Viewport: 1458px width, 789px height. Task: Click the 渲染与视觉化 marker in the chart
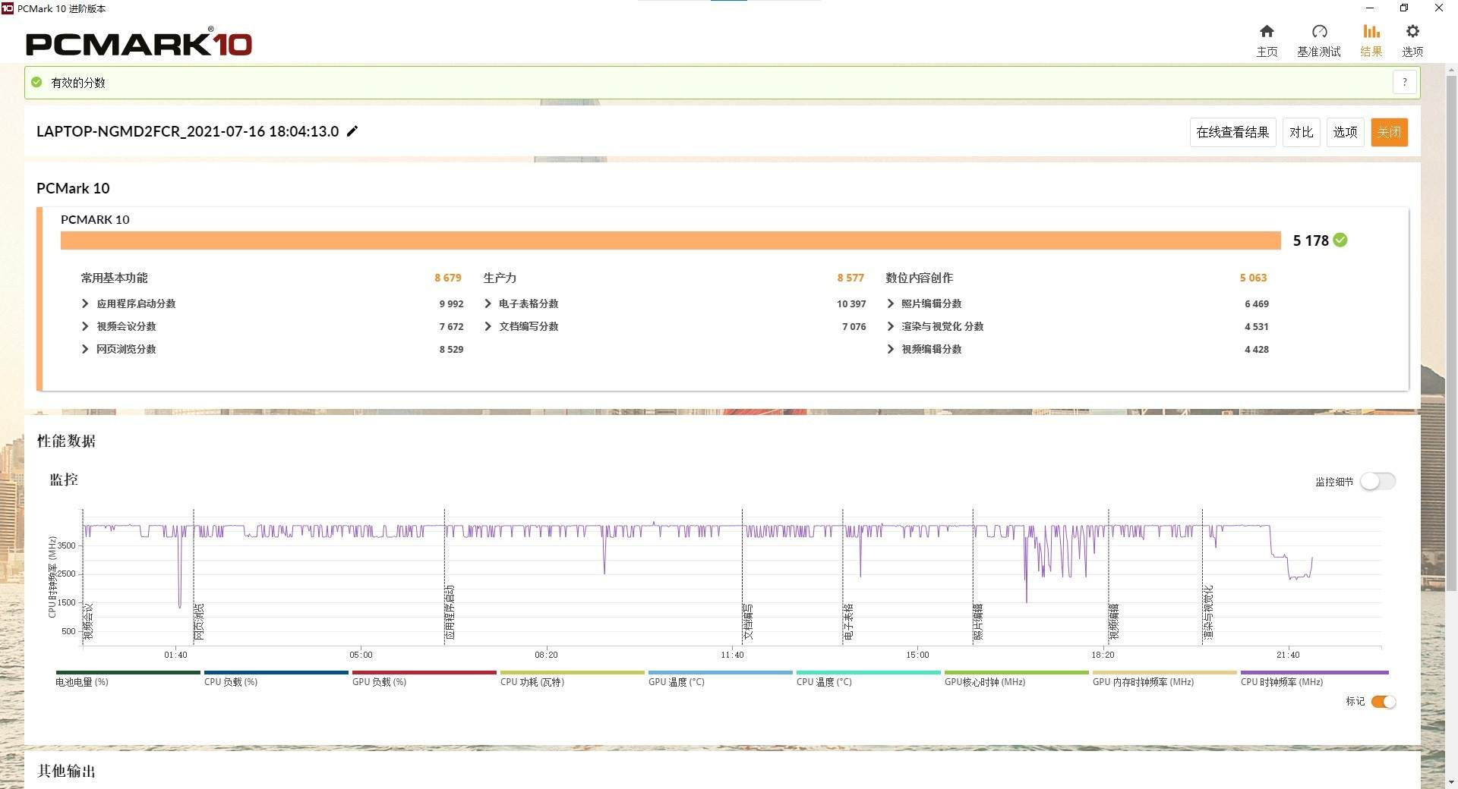tap(1208, 612)
